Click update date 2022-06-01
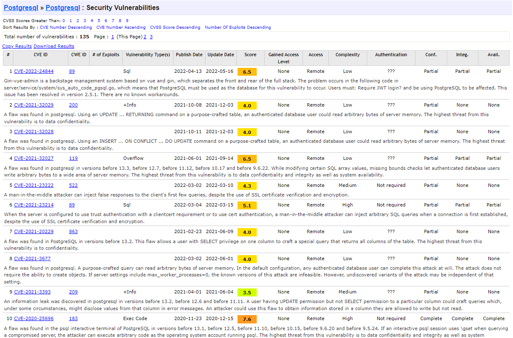The width and height of the screenshot is (513, 338). click(220, 258)
